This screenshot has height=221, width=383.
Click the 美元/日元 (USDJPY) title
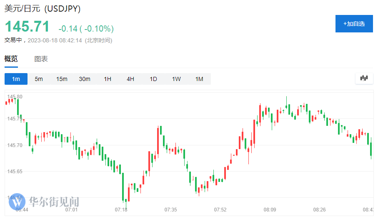coord(43,9)
